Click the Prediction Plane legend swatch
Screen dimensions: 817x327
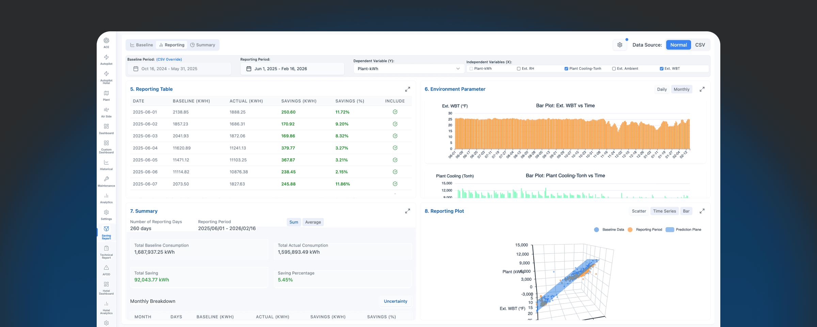pyautogui.click(x=670, y=230)
